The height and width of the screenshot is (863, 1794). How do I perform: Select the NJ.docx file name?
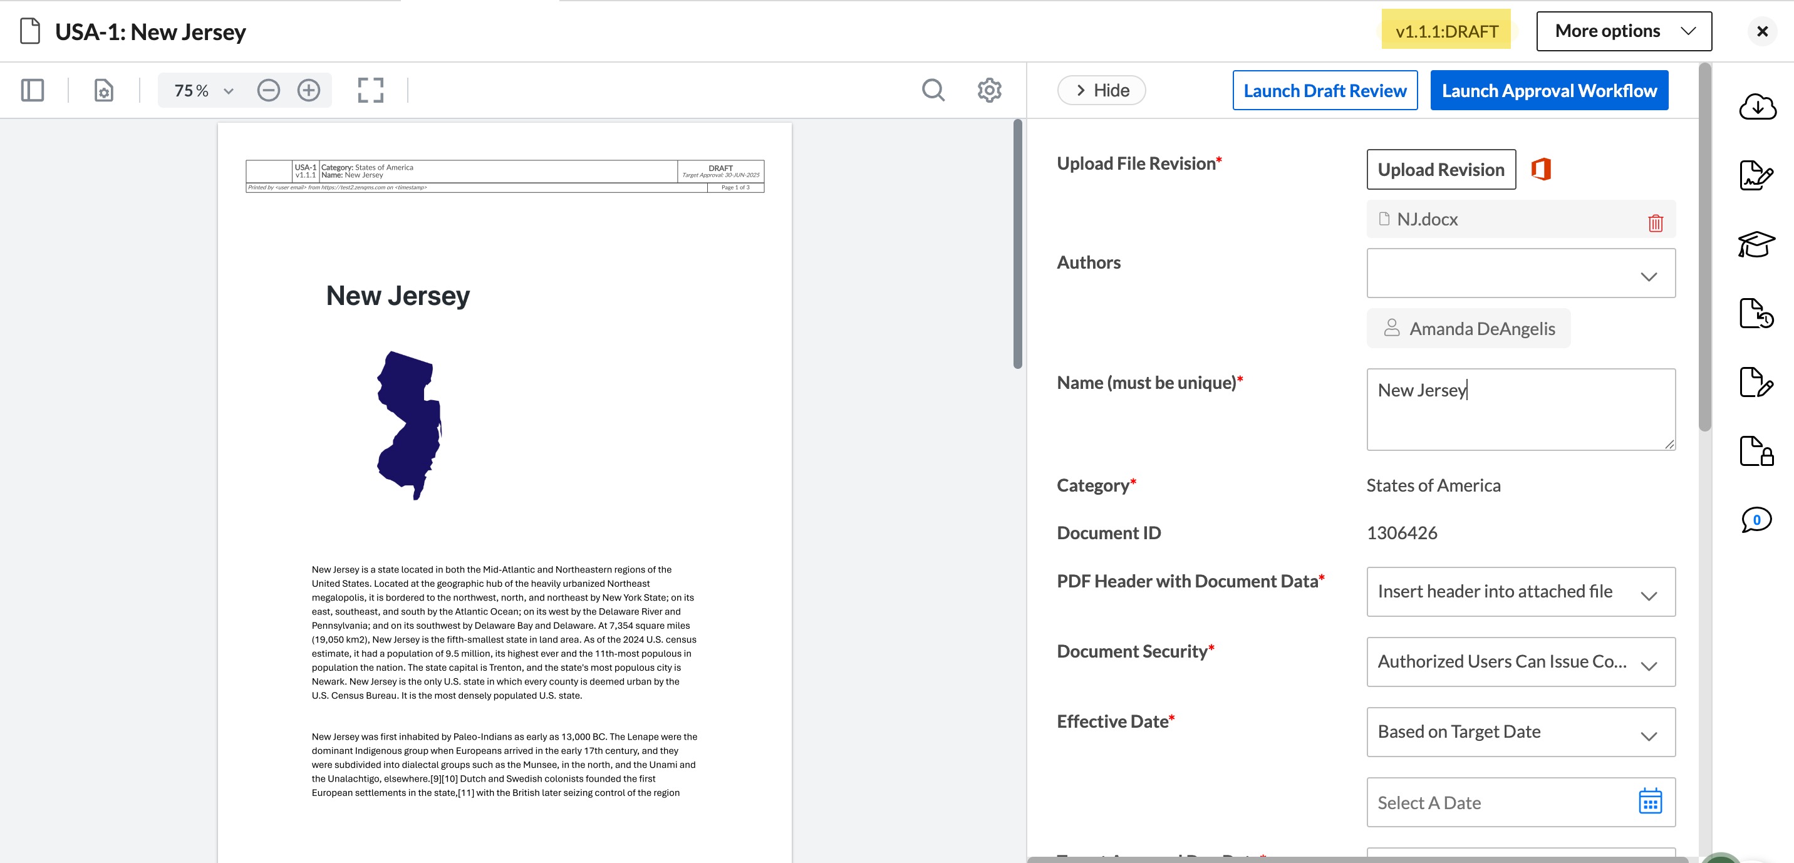click(1427, 219)
